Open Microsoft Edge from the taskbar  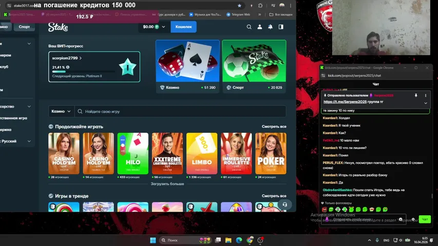[x=239, y=240]
